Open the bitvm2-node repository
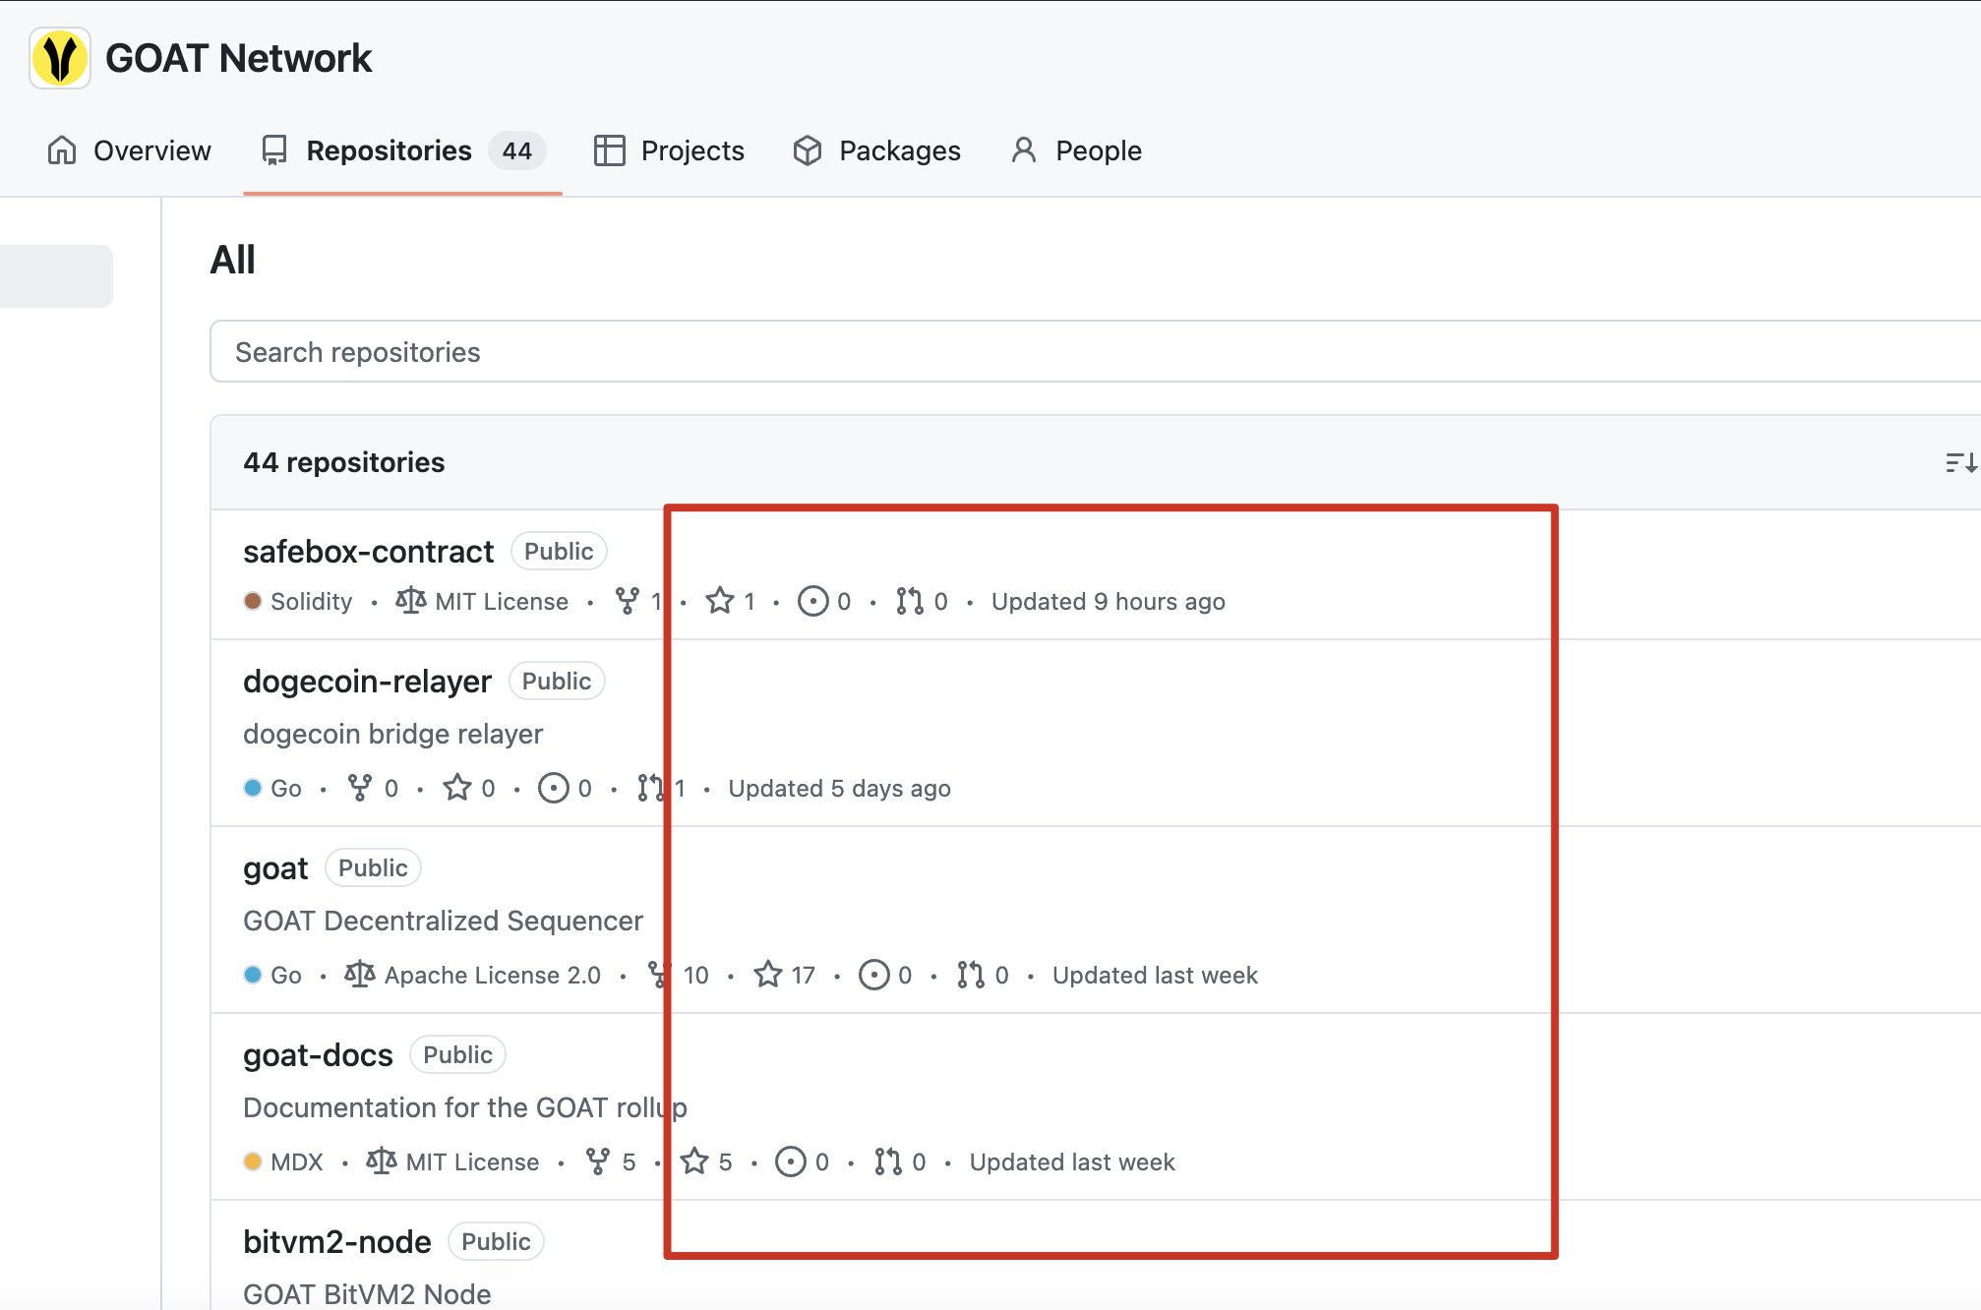This screenshot has height=1310, width=1981. tap(336, 1242)
